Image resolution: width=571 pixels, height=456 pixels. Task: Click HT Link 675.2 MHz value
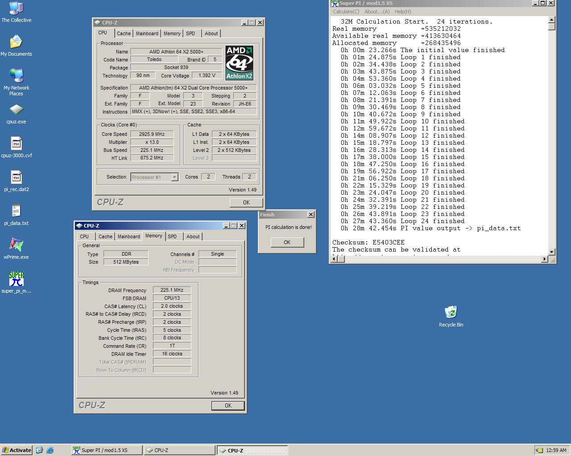pos(152,158)
